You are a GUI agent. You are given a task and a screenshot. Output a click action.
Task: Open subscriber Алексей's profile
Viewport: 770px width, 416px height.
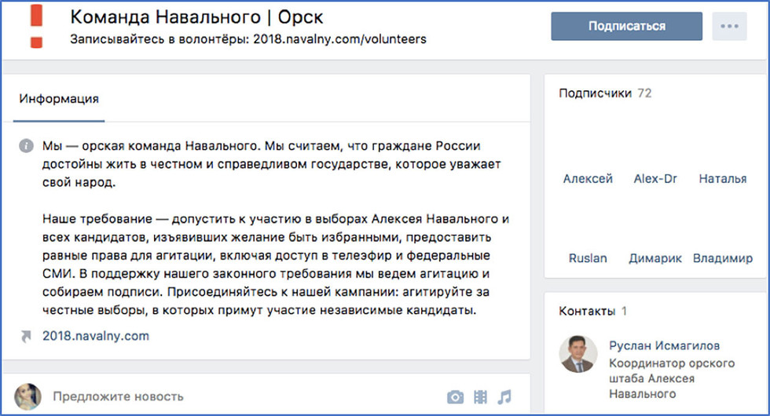click(x=588, y=179)
